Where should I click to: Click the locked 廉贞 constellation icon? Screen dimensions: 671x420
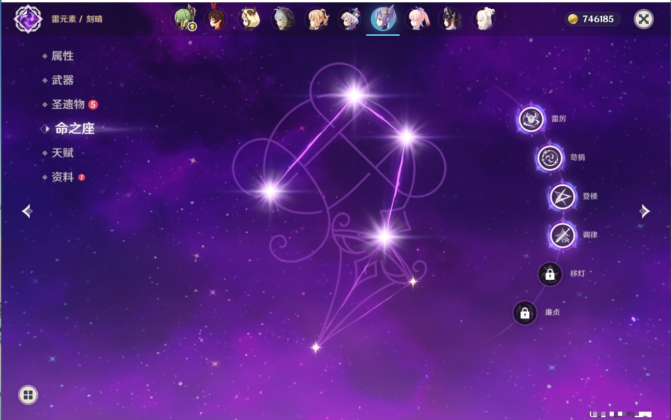(x=525, y=313)
